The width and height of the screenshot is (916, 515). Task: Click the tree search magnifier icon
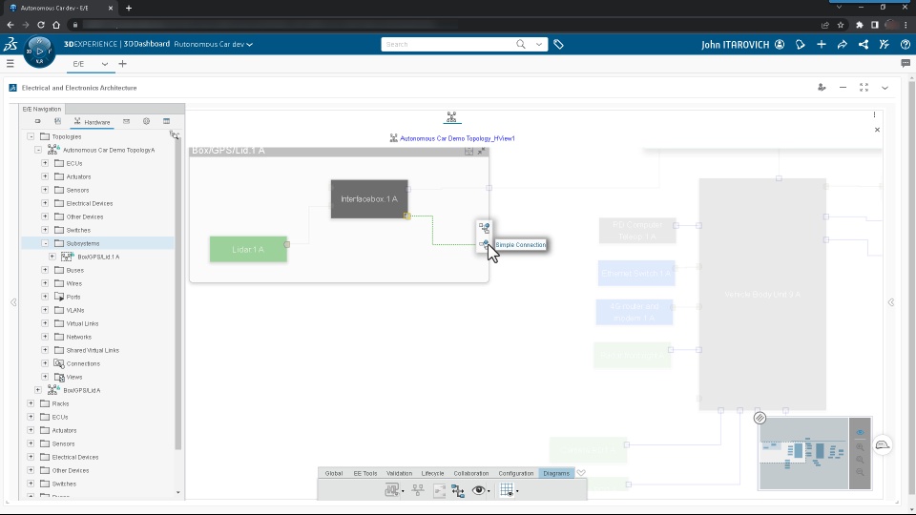(x=174, y=134)
